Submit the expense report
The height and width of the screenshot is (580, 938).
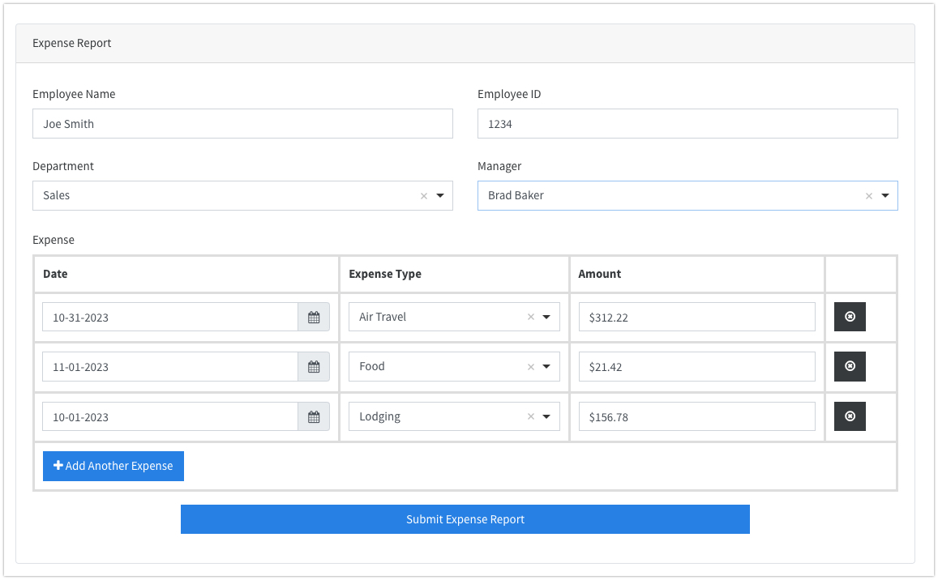[x=465, y=519]
